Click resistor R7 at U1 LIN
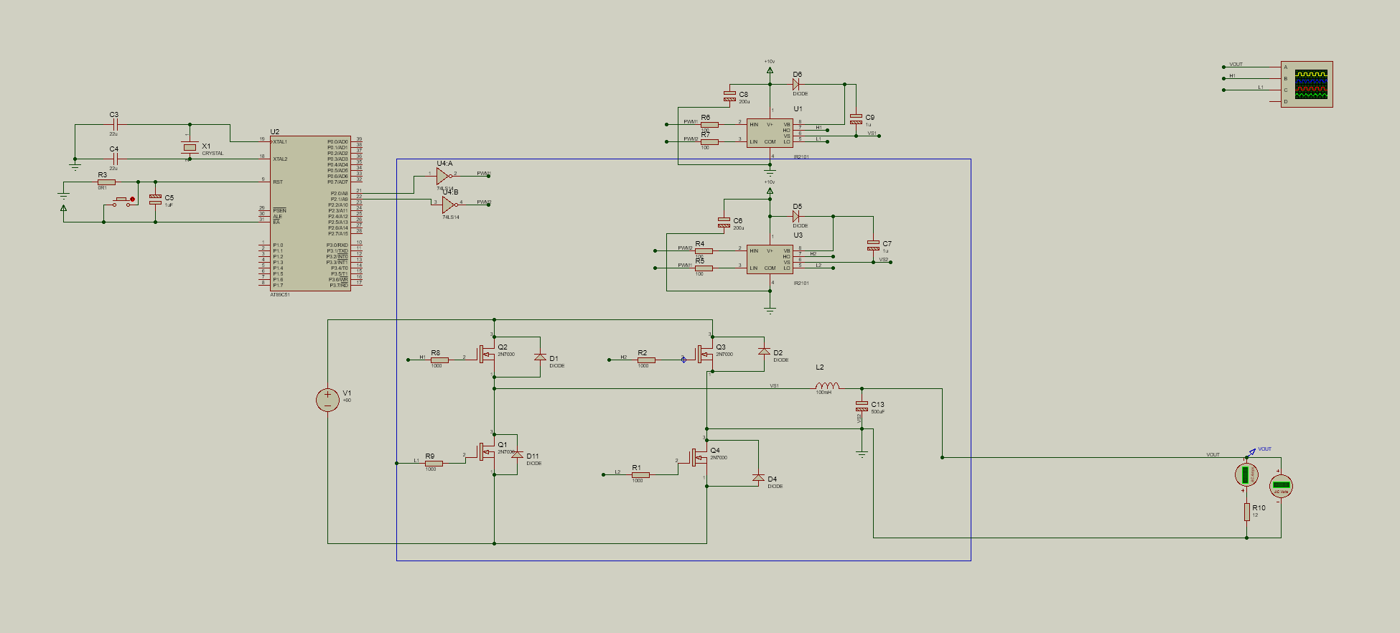Screen dimensions: 1400x633 pyautogui.click(x=709, y=142)
